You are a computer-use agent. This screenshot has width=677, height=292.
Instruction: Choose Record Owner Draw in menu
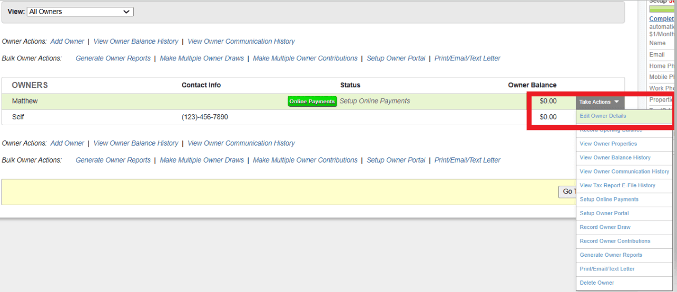[605, 227]
